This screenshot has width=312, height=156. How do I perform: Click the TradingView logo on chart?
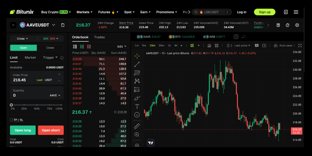[x=151, y=143]
